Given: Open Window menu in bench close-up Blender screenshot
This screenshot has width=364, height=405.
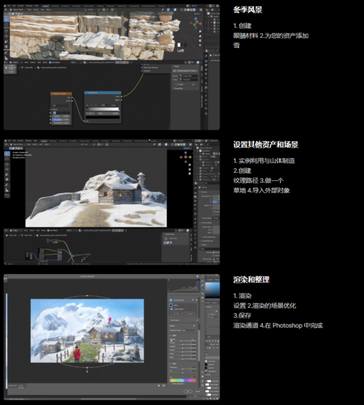Looking at the screenshot, I should 29,5.
